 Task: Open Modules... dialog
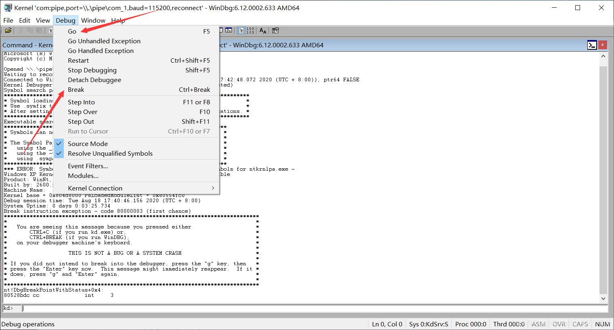click(136, 176)
